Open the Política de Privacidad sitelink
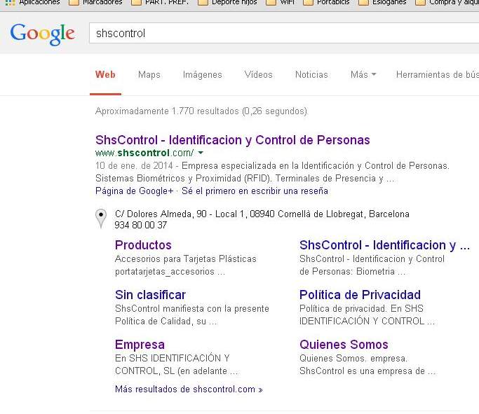This screenshot has height=414, width=479. tap(360, 295)
